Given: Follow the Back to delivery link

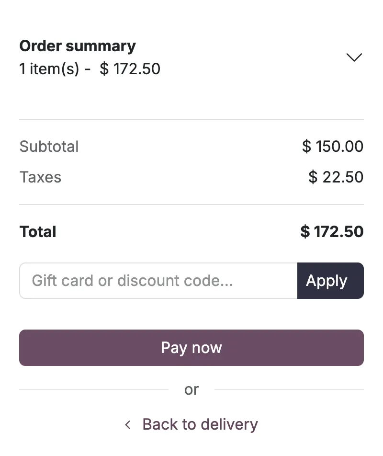Looking at the screenshot, I should [x=200, y=424].
